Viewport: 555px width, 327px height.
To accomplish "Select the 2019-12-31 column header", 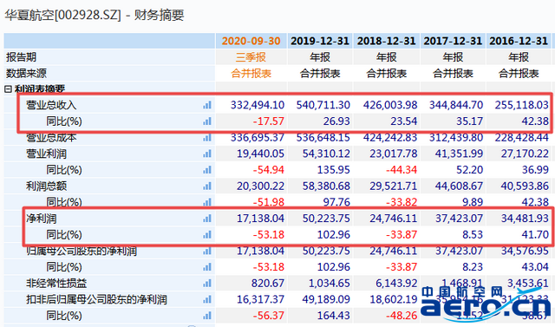I will (320, 41).
